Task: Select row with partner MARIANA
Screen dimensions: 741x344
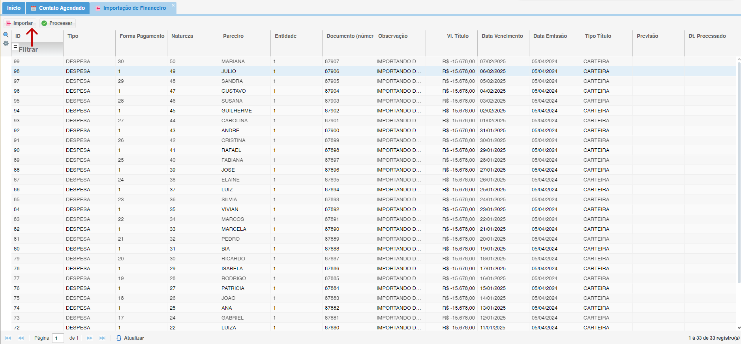Action: (x=373, y=61)
